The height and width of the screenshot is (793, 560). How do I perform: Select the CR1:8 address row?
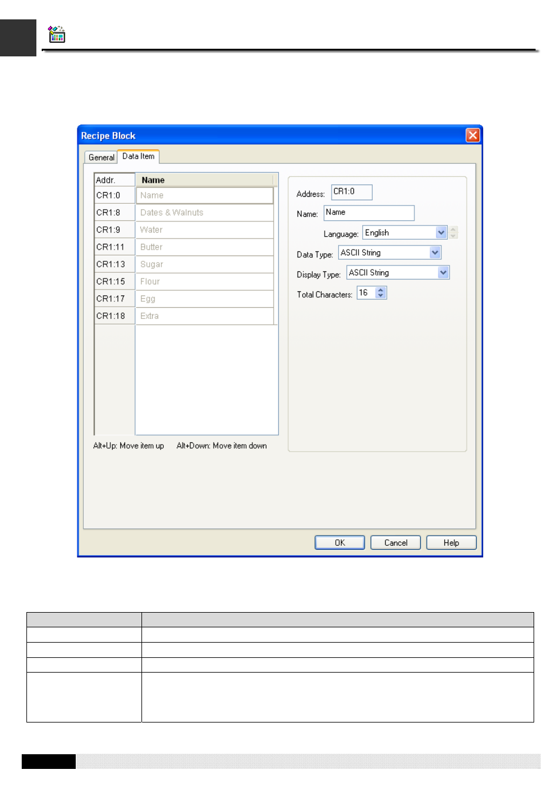(x=114, y=213)
